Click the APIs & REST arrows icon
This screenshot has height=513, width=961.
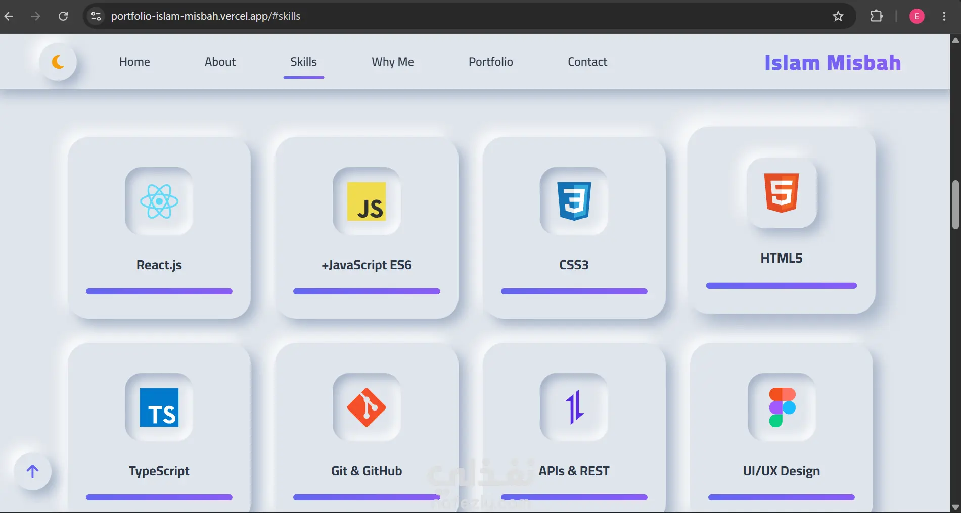[574, 407]
